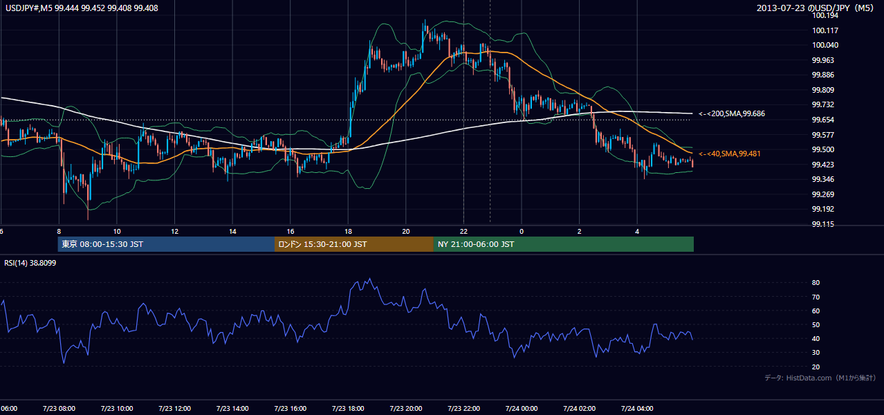Click the 7/23 08:00 date axis label
Screen dimensions: 884x415
[59, 409]
